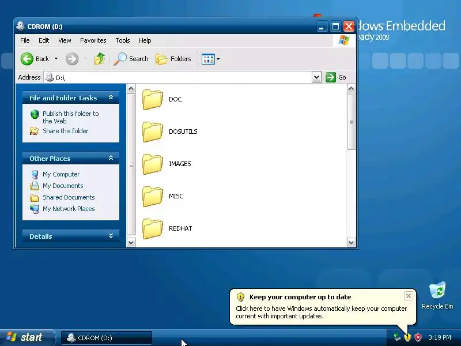
Task: Click task pane scrollbar down arrow
Action: coord(131,243)
